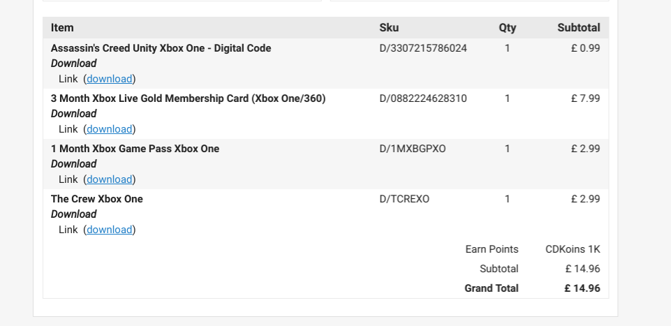Click download link for Xbox Game Pass
This screenshot has height=326, width=671.
pyautogui.click(x=109, y=179)
